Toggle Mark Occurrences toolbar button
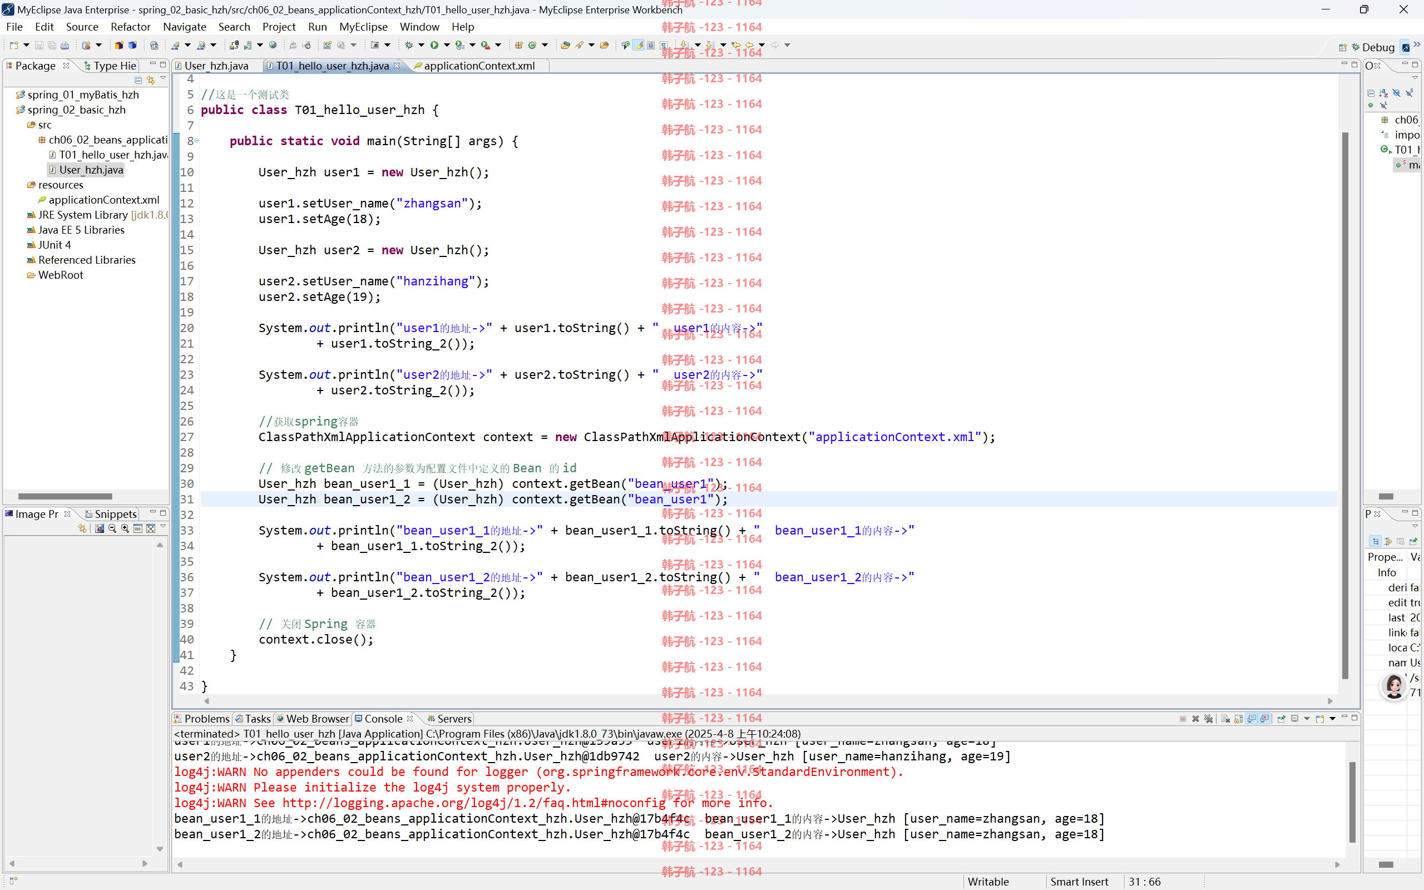The width and height of the screenshot is (1424, 890). pos(639,45)
